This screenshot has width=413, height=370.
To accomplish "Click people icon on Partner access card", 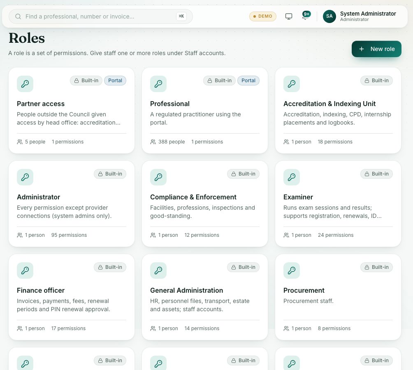I will click(20, 142).
